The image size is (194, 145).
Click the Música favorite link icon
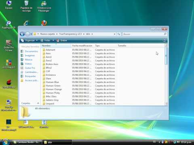[x=22, y=60]
